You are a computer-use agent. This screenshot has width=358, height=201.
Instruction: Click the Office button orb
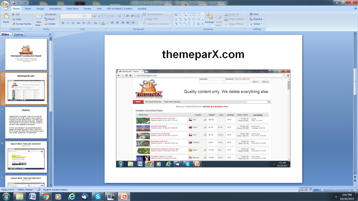(x=5, y=4)
